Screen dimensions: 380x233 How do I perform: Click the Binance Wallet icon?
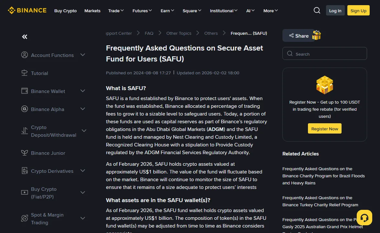[x=25, y=91]
